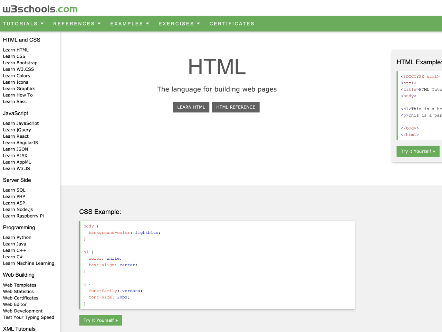Go to Learn Graphics
Screen dimensions: 442x332
click(19, 89)
